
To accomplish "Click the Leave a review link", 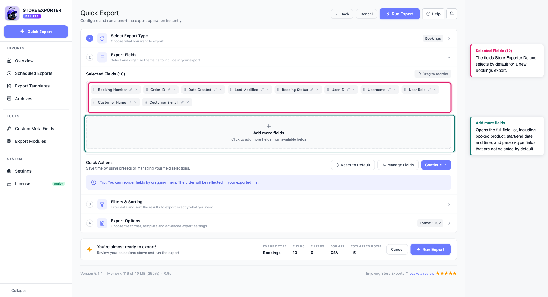I will click(x=422, y=274).
